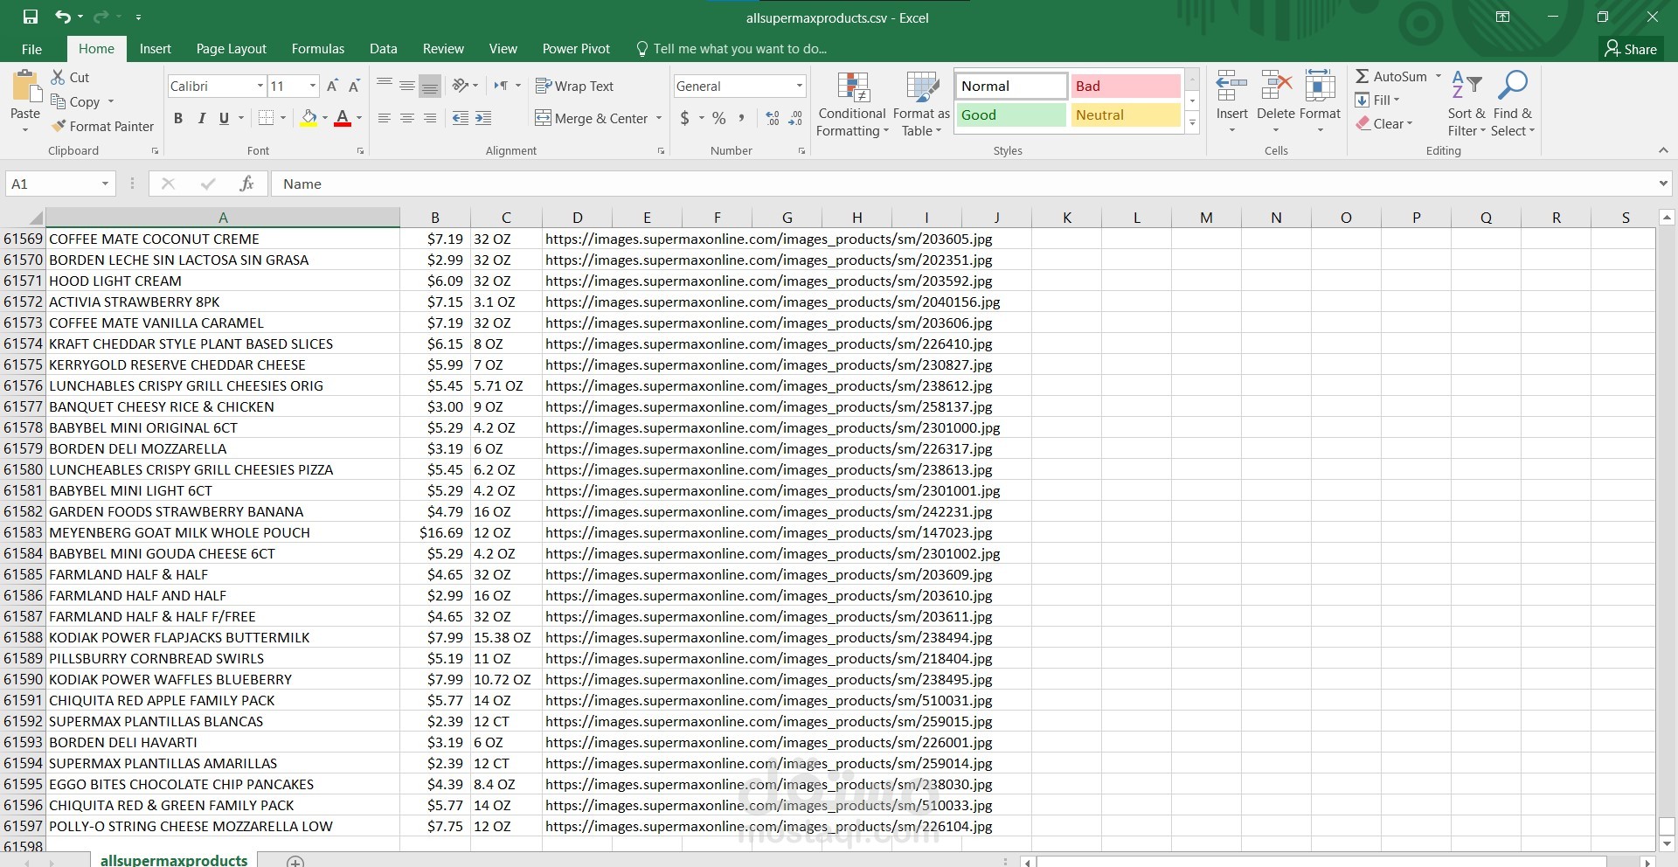Toggle Bold formatting
The height and width of the screenshot is (867, 1678).
point(178,118)
